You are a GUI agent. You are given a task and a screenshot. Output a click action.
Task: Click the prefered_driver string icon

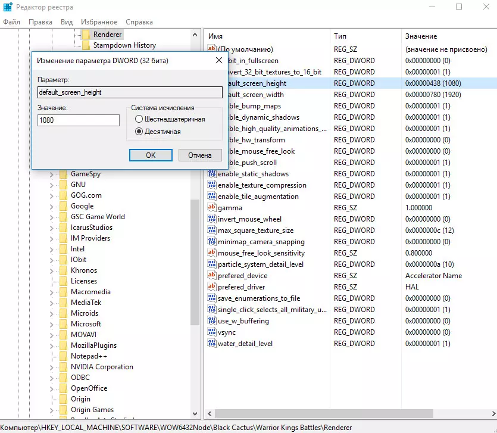[212, 286]
